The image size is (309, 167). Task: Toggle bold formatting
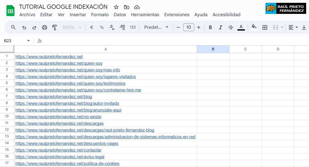210,27
